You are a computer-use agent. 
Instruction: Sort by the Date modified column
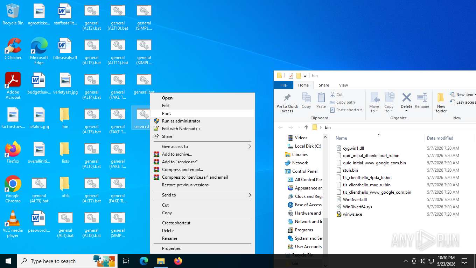pos(450,138)
